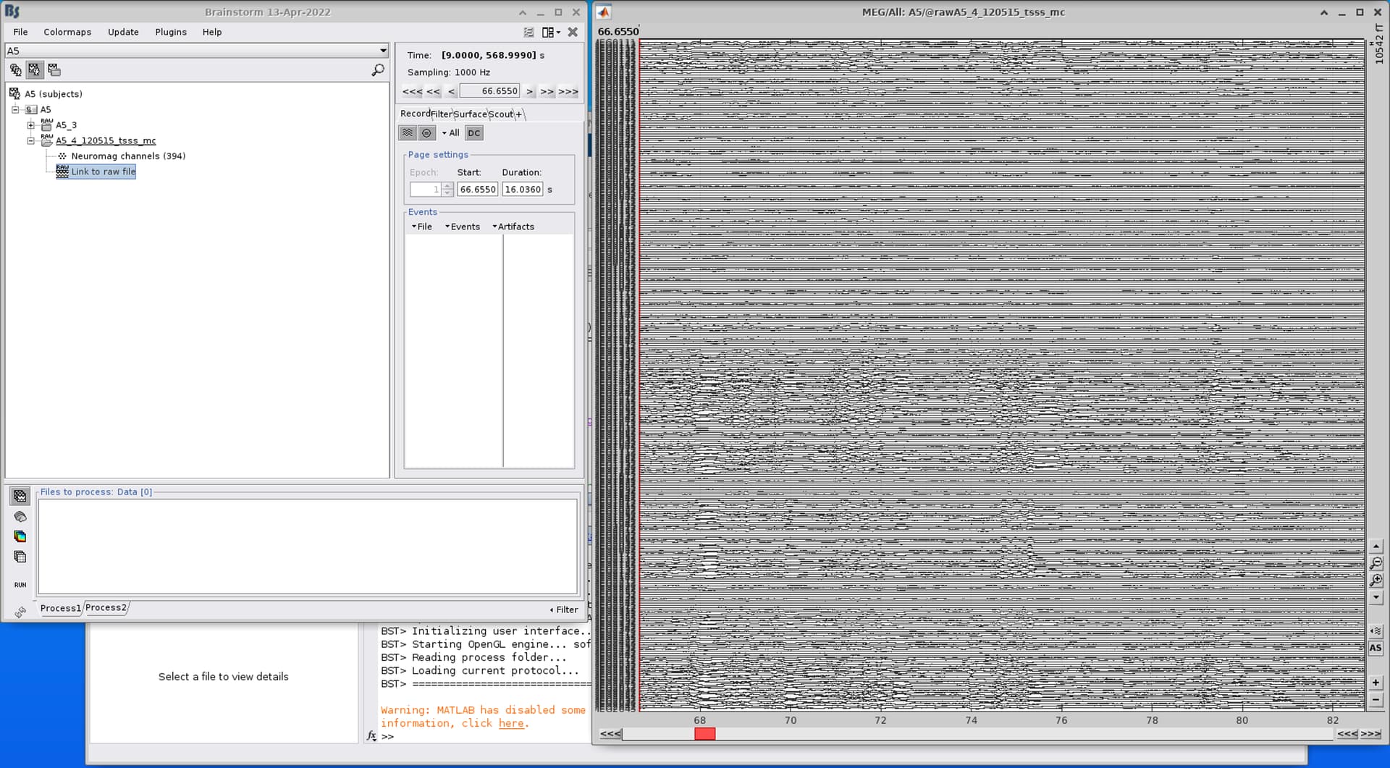Switch to the Record tab
The image size is (1390, 768).
pos(415,114)
